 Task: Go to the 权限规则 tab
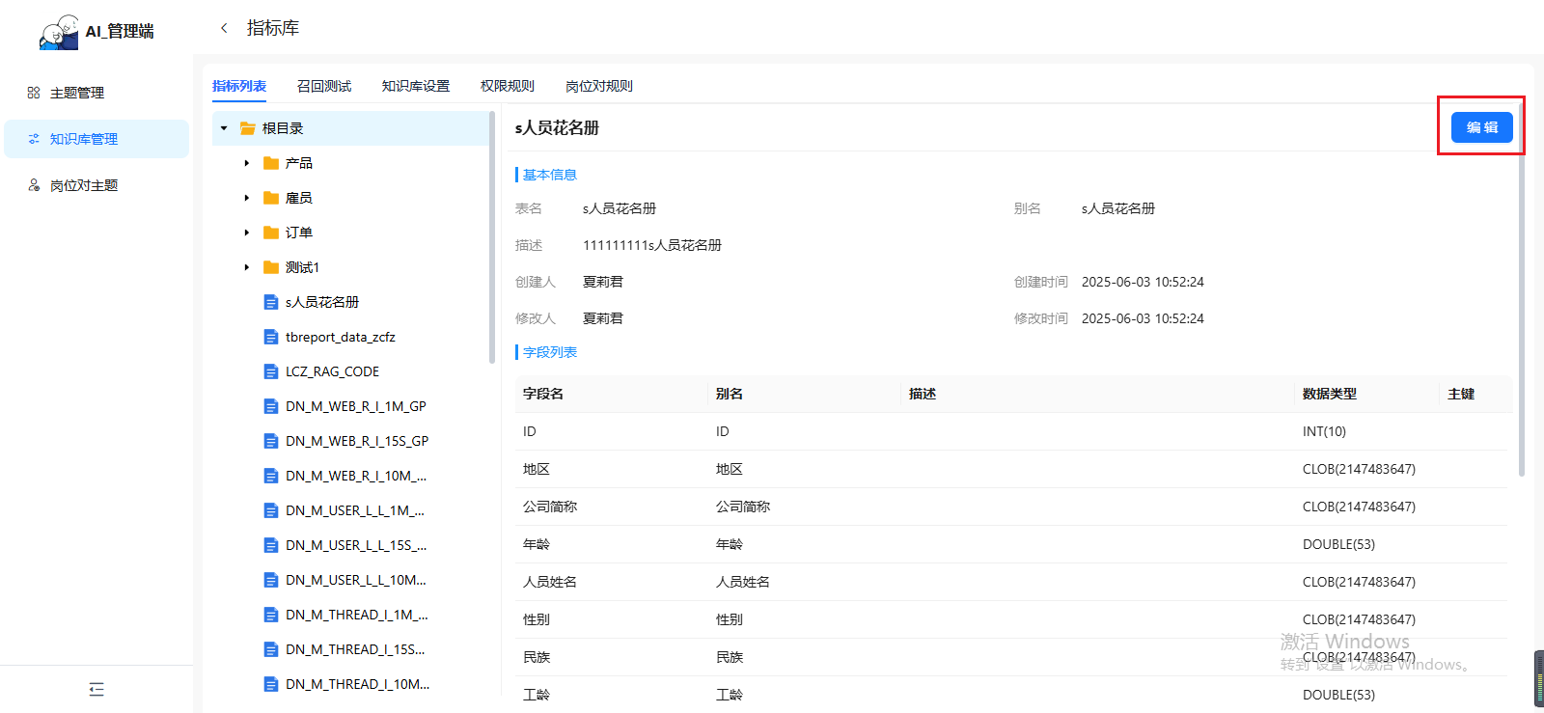[508, 86]
